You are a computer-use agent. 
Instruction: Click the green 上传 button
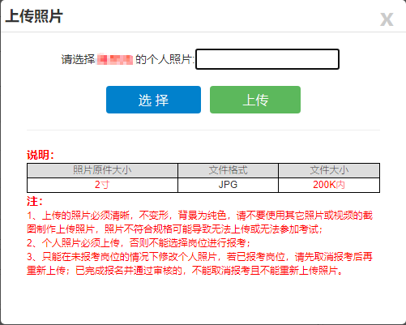coord(255,100)
